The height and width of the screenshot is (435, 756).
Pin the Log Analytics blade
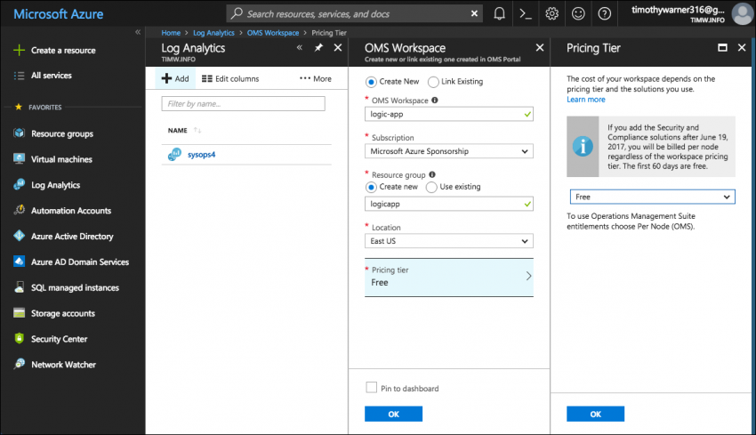(x=318, y=48)
